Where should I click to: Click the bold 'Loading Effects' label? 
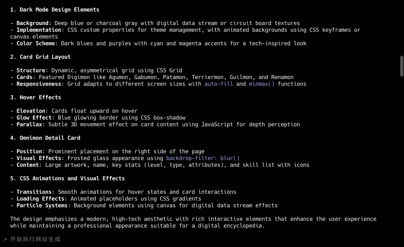pyautogui.click(x=40, y=199)
